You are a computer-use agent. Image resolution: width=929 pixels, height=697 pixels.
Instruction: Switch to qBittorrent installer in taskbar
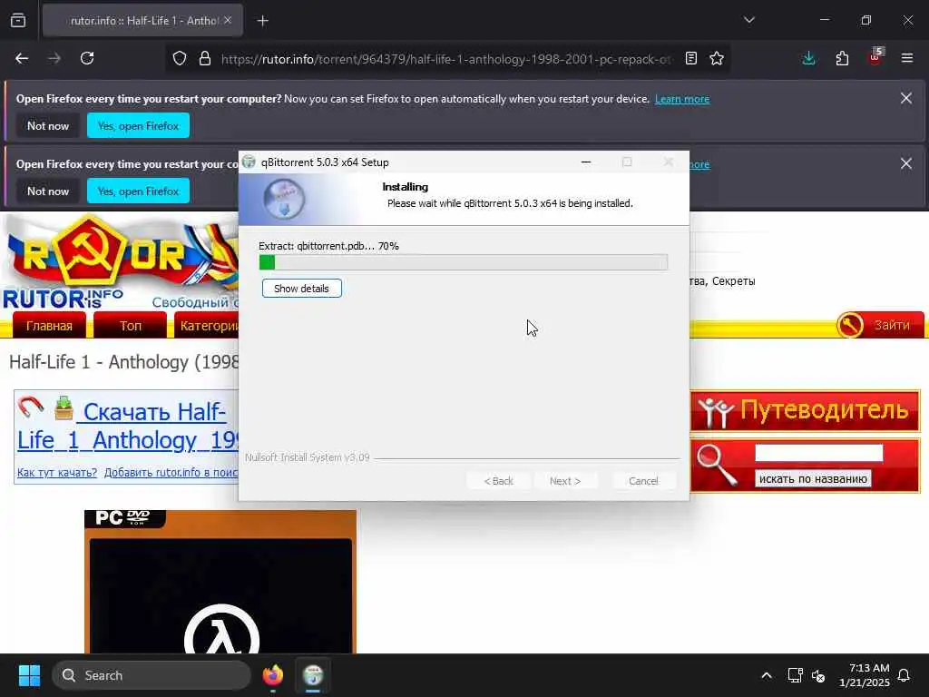click(x=313, y=675)
